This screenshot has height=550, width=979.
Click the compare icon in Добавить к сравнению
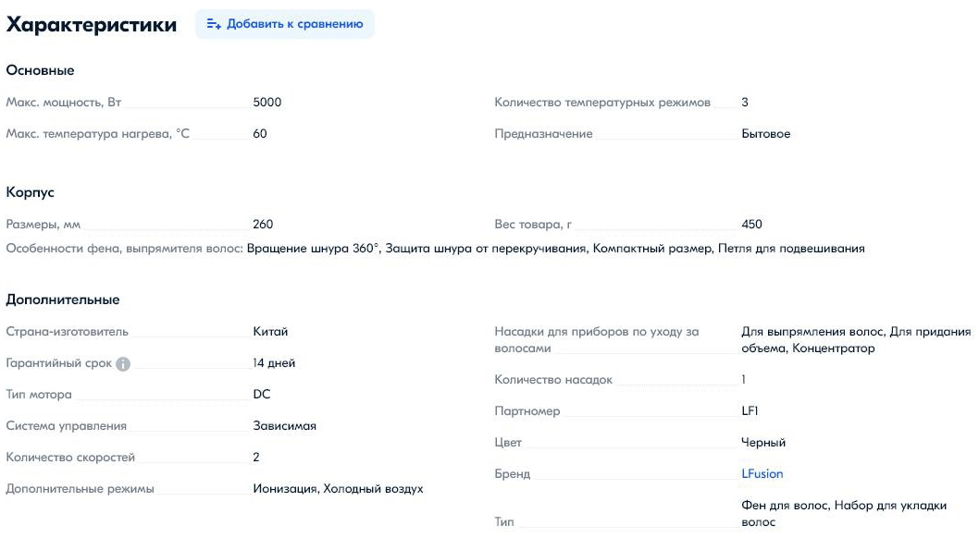pos(214,24)
